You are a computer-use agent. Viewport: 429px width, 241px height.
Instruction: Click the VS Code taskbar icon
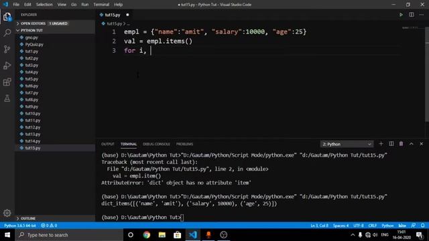(193, 235)
